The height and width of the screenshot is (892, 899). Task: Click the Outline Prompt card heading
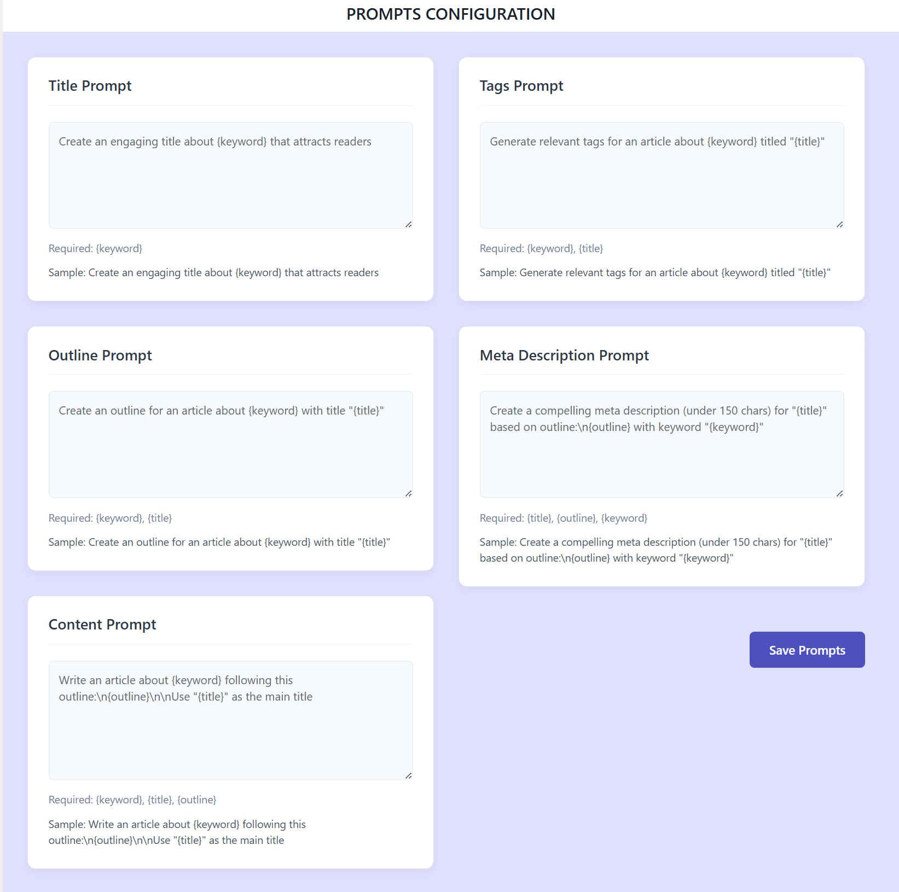coord(100,355)
